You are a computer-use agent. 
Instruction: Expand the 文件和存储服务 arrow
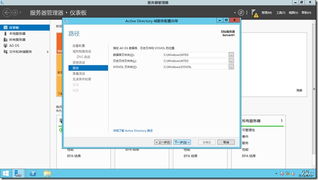pyautogui.click(x=48, y=52)
